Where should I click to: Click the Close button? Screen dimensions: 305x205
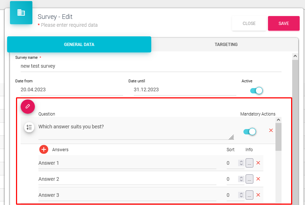pyautogui.click(x=249, y=24)
